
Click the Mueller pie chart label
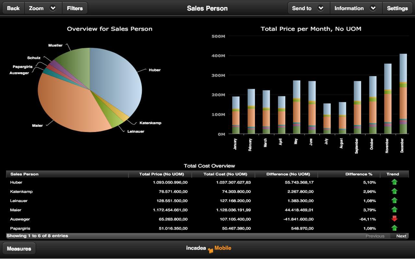pyautogui.click(x=55, y=45)
